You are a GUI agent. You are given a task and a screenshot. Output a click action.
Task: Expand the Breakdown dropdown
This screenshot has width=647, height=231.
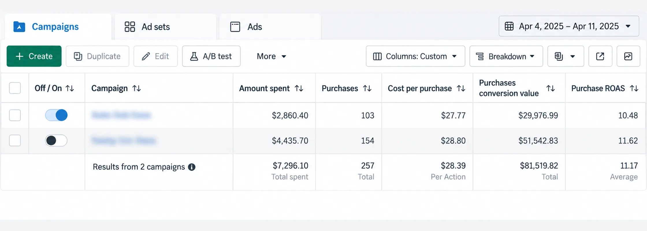pyautogui.click(x=506, y=56)
